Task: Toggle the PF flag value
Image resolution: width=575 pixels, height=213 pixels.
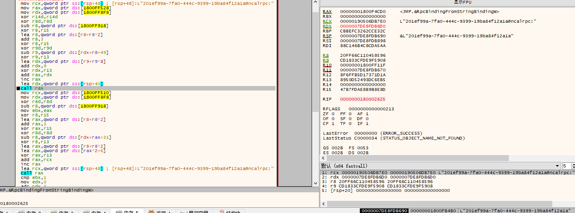Action: pyautogui.click(x=350, y=114)
